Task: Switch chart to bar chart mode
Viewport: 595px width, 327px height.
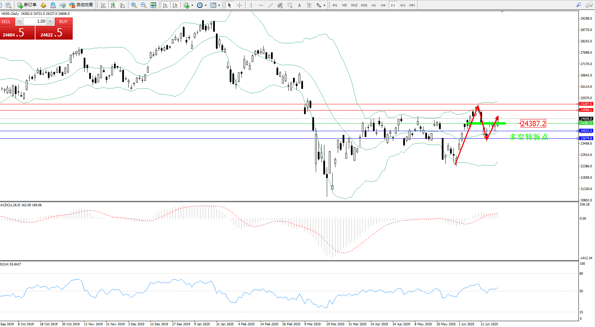Action: pyautogui.click(x=103, y=5)
